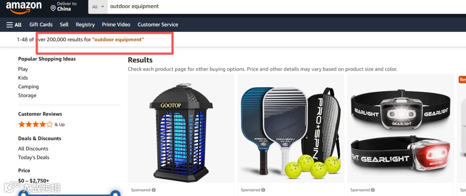This screenshot has height=196, width=466.
Task: Open the hamburger All menu
Action: 14,24
